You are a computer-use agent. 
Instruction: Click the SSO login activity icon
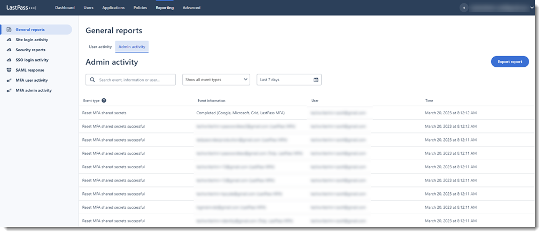(9, 60)
